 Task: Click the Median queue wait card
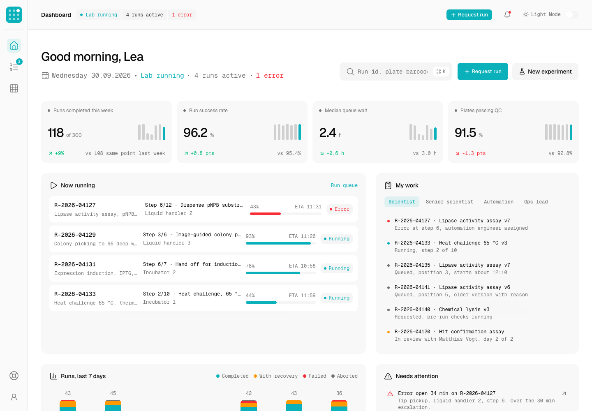click(378, 132)
